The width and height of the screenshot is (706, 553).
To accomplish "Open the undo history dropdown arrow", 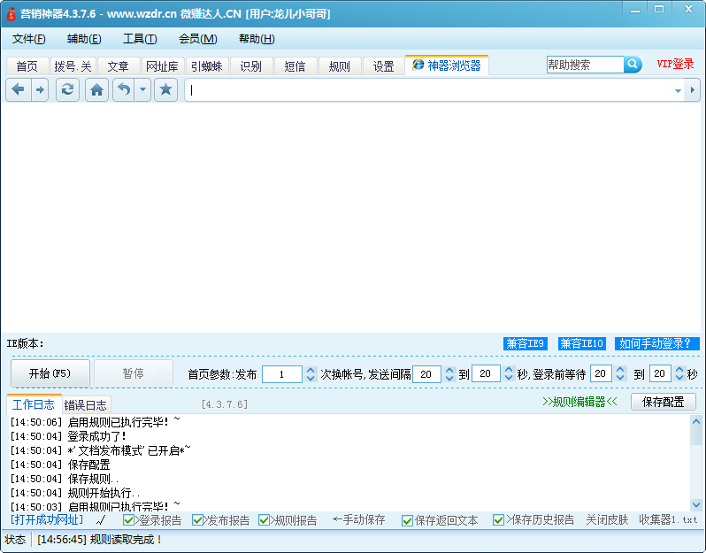I will pos(142,89).
